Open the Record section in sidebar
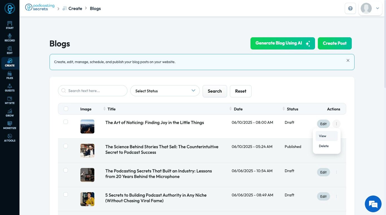The height and width of the screenshot is (215, 386). (10, 38)
